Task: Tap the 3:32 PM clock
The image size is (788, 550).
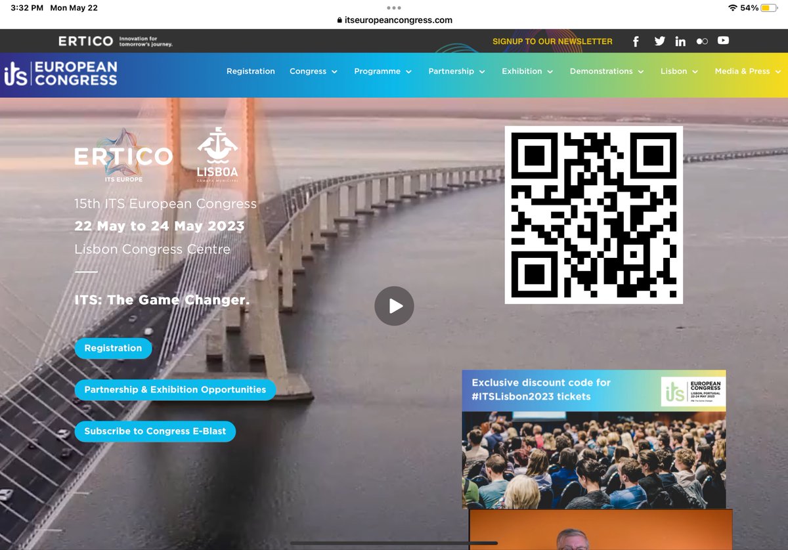Action: tap(27, 8)
